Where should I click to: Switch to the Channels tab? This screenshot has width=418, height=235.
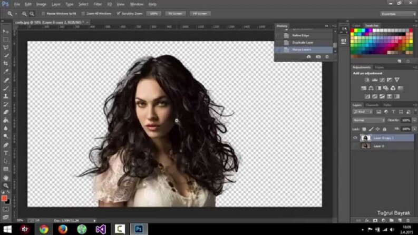(372, 105)
